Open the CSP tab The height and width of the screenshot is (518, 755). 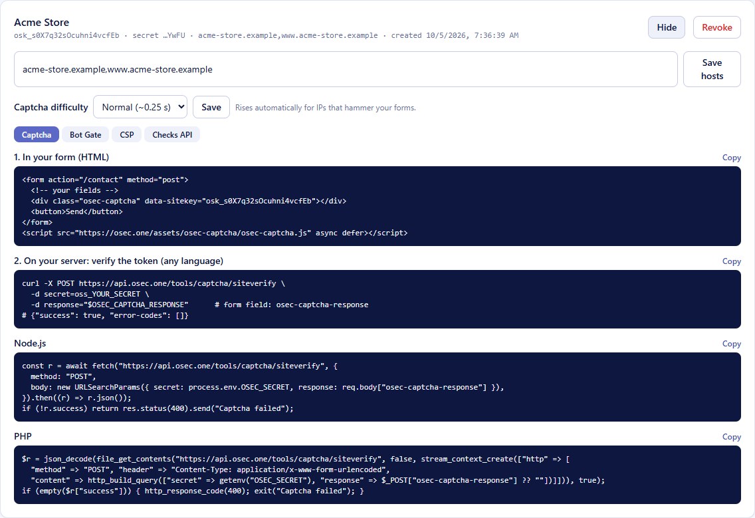click(x=127, y=135)
